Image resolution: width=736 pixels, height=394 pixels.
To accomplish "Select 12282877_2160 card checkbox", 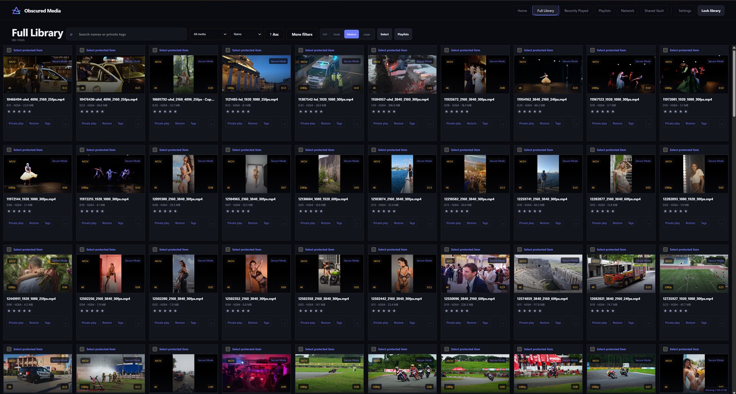I will [x=592, y=150].
